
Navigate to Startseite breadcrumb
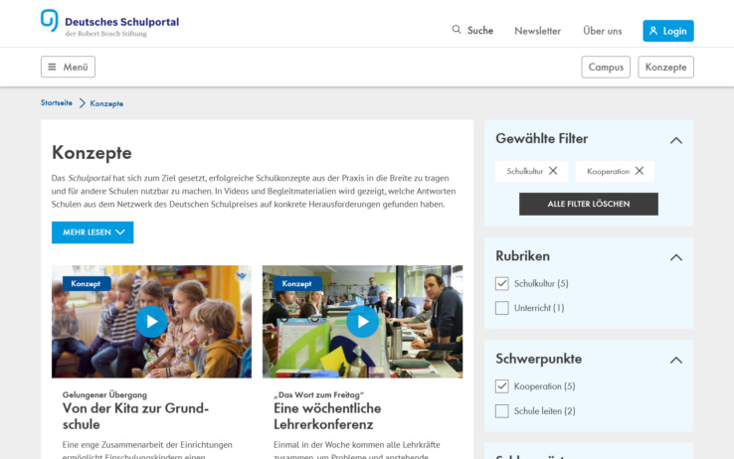57,103
